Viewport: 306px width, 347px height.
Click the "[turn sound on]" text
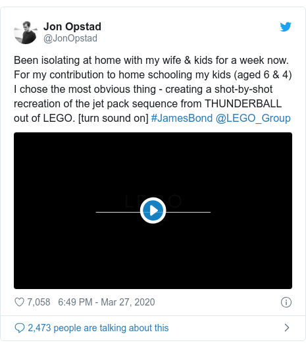point(113,119)
